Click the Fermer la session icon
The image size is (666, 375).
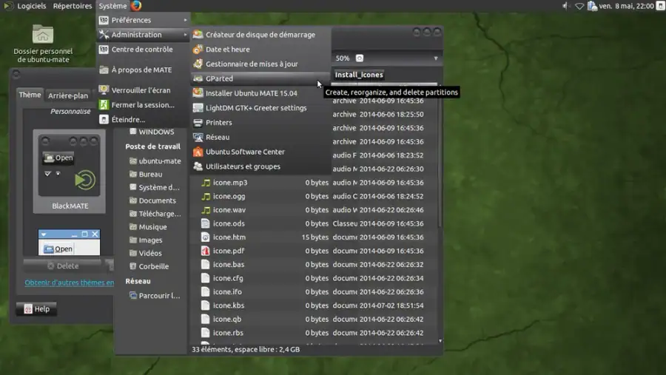(x=104, y=104)
